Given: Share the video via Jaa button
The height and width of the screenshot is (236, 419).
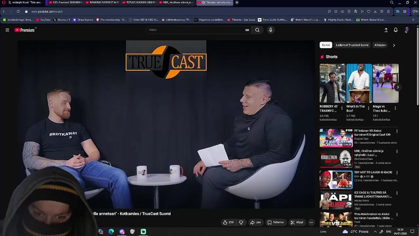Looking at the screenshot, I should (255, 222).
